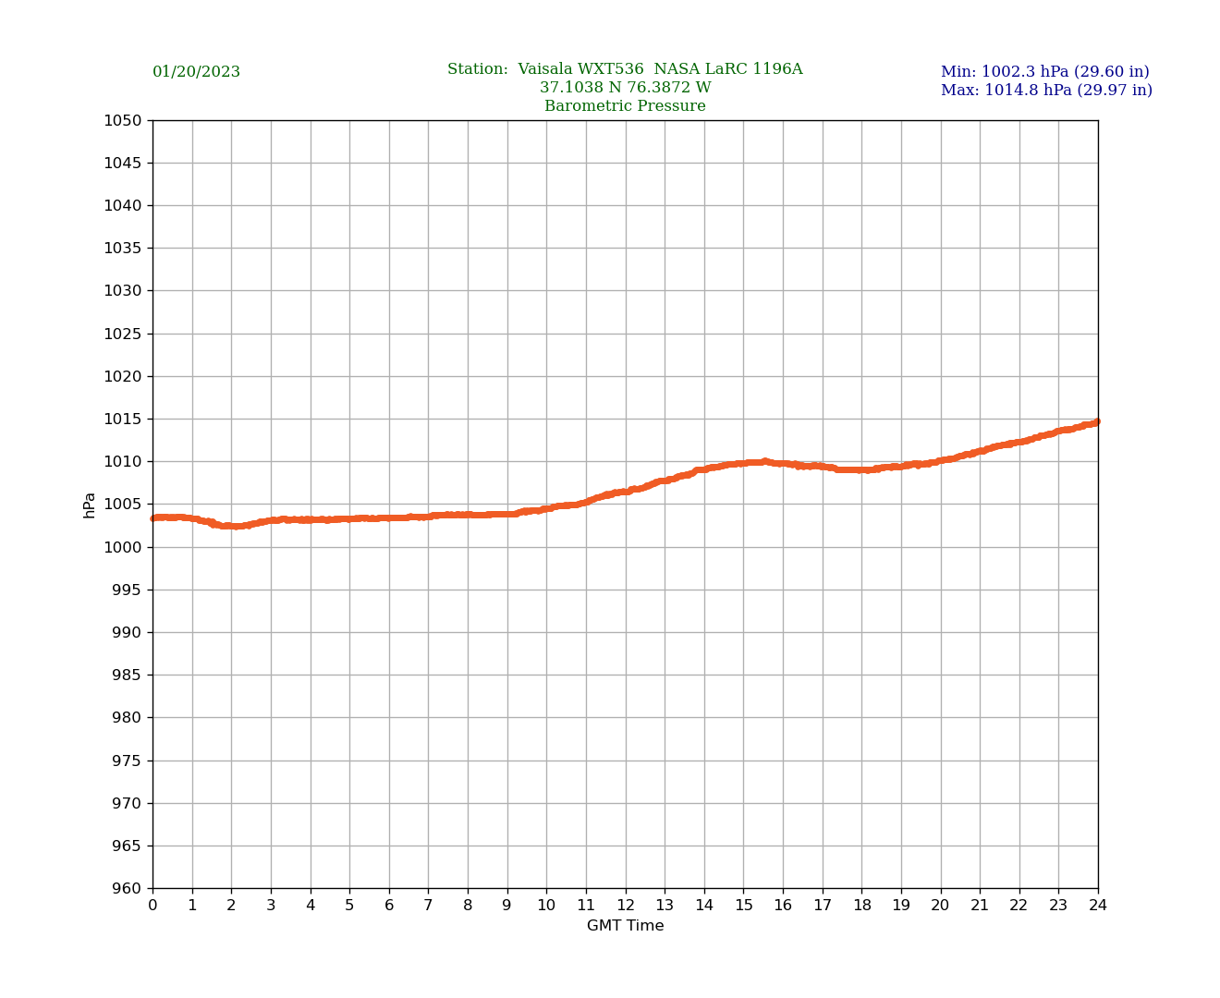
Task: Select hour 18 on the time axis
Action: point(861,906)
